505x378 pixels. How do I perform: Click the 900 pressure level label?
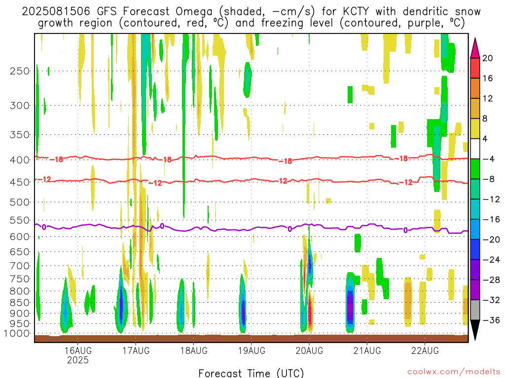(x=20, y=314)
